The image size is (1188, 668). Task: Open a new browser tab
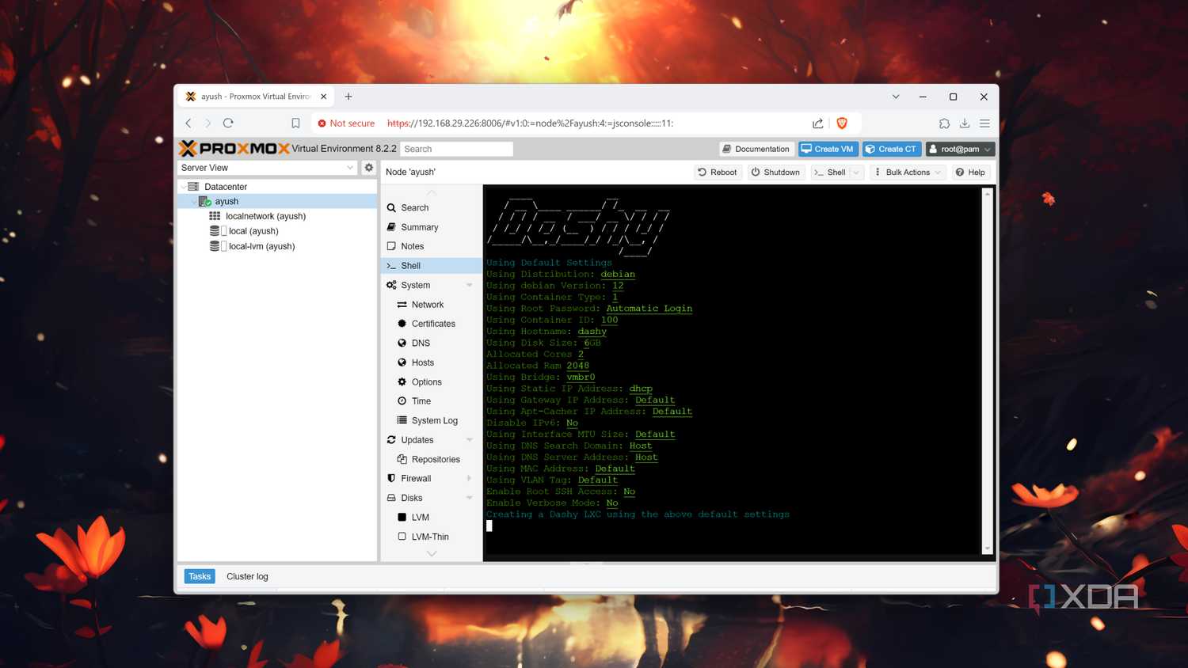348,97
